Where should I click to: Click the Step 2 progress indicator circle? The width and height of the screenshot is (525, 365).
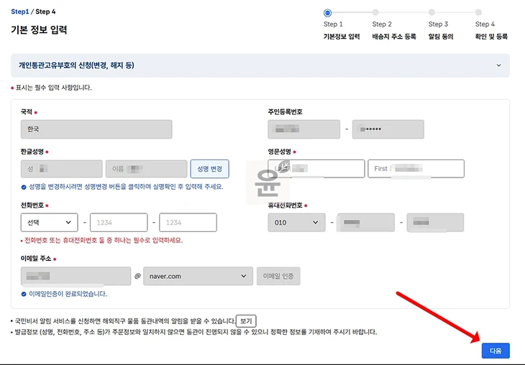[x=375, y=12]
